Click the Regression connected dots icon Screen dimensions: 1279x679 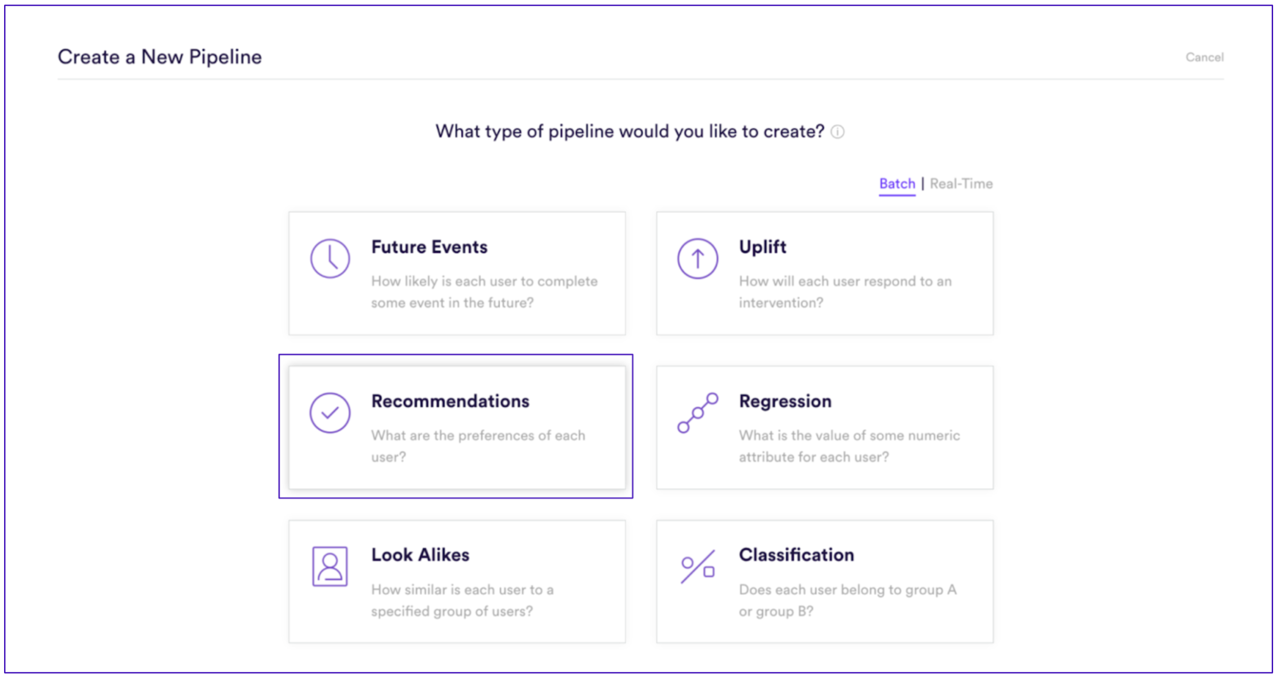[698, 413]
